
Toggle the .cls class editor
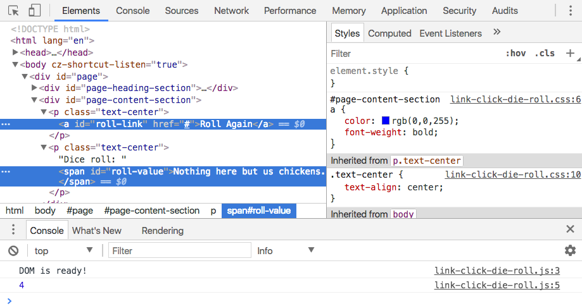point(545,53)
